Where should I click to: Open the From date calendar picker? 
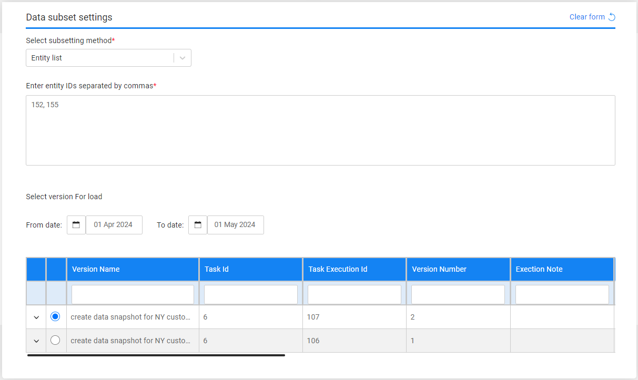(x=76, y=224)
